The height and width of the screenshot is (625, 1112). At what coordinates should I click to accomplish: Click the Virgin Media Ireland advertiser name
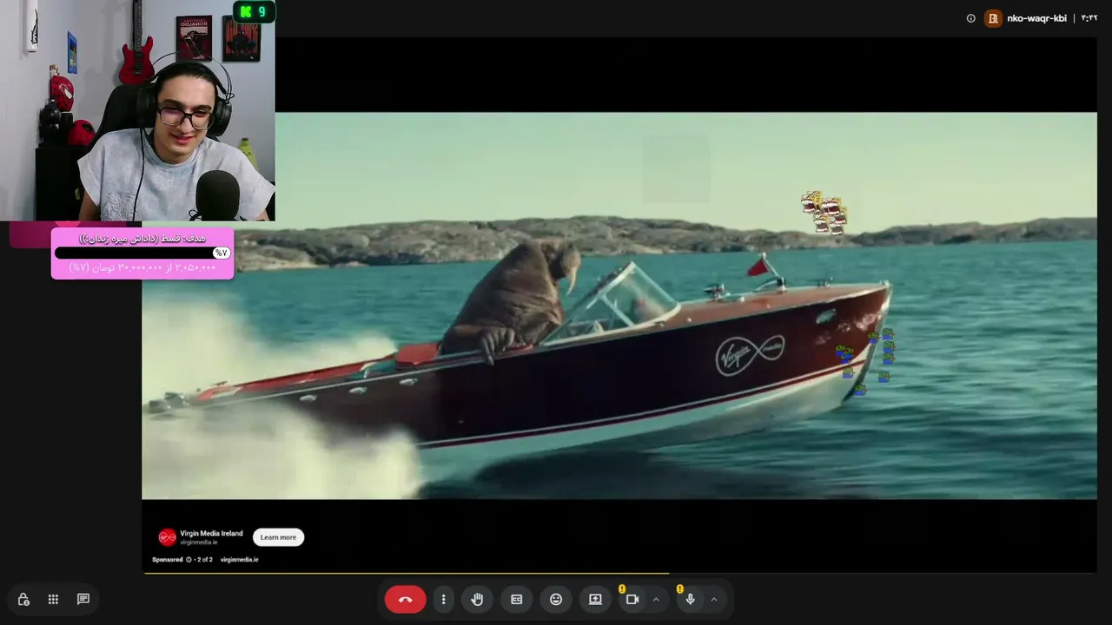[211, 534]
